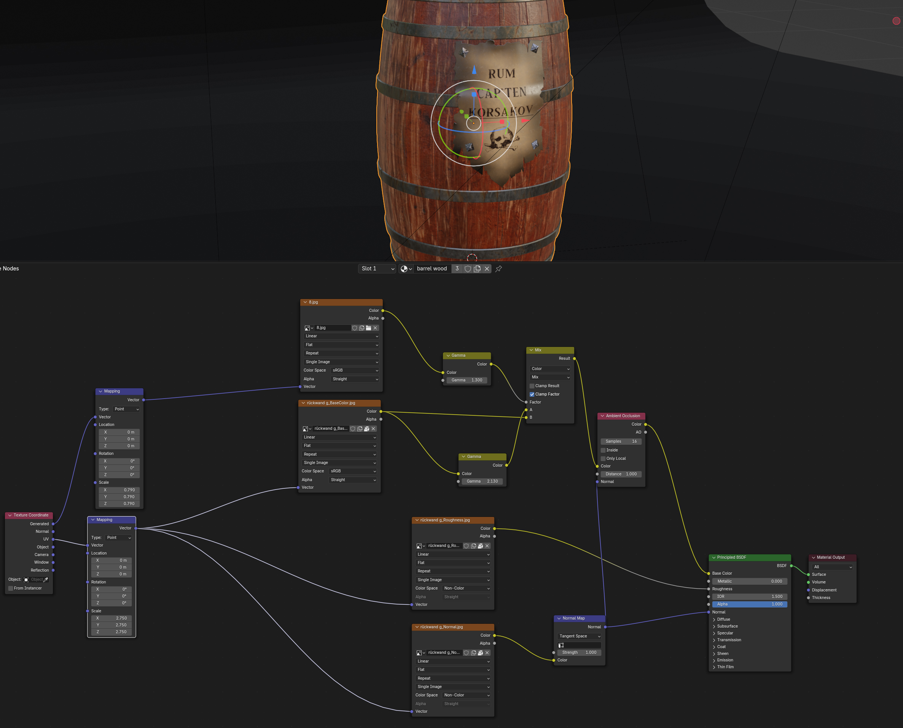This screenshot has height=728, width=903.
Task: Click the image browse icon in the Normal Map node
Action: point(561,645)
